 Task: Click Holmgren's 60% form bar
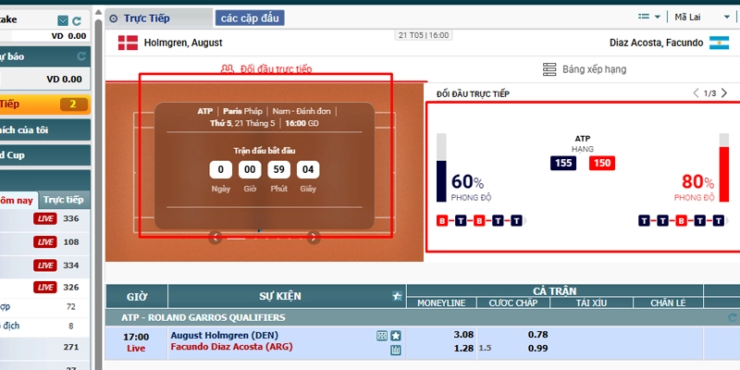point(441,167)
